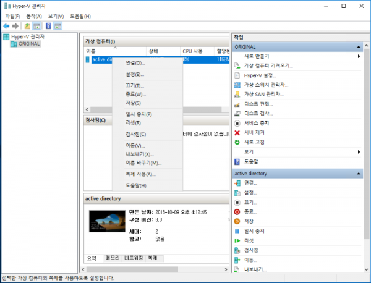The height and width of the screenshot is (283, 371).
Task: Click the orange 저장 save icon
Action: point(237,221)
